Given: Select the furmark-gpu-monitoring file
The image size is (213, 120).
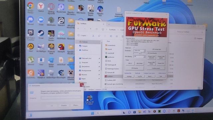Looking at the screenshot, I should tap(114, 84).
